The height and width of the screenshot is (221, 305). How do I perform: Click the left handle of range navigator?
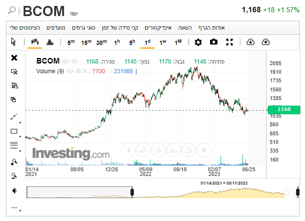pyautogui.click(x=132, y=192)
